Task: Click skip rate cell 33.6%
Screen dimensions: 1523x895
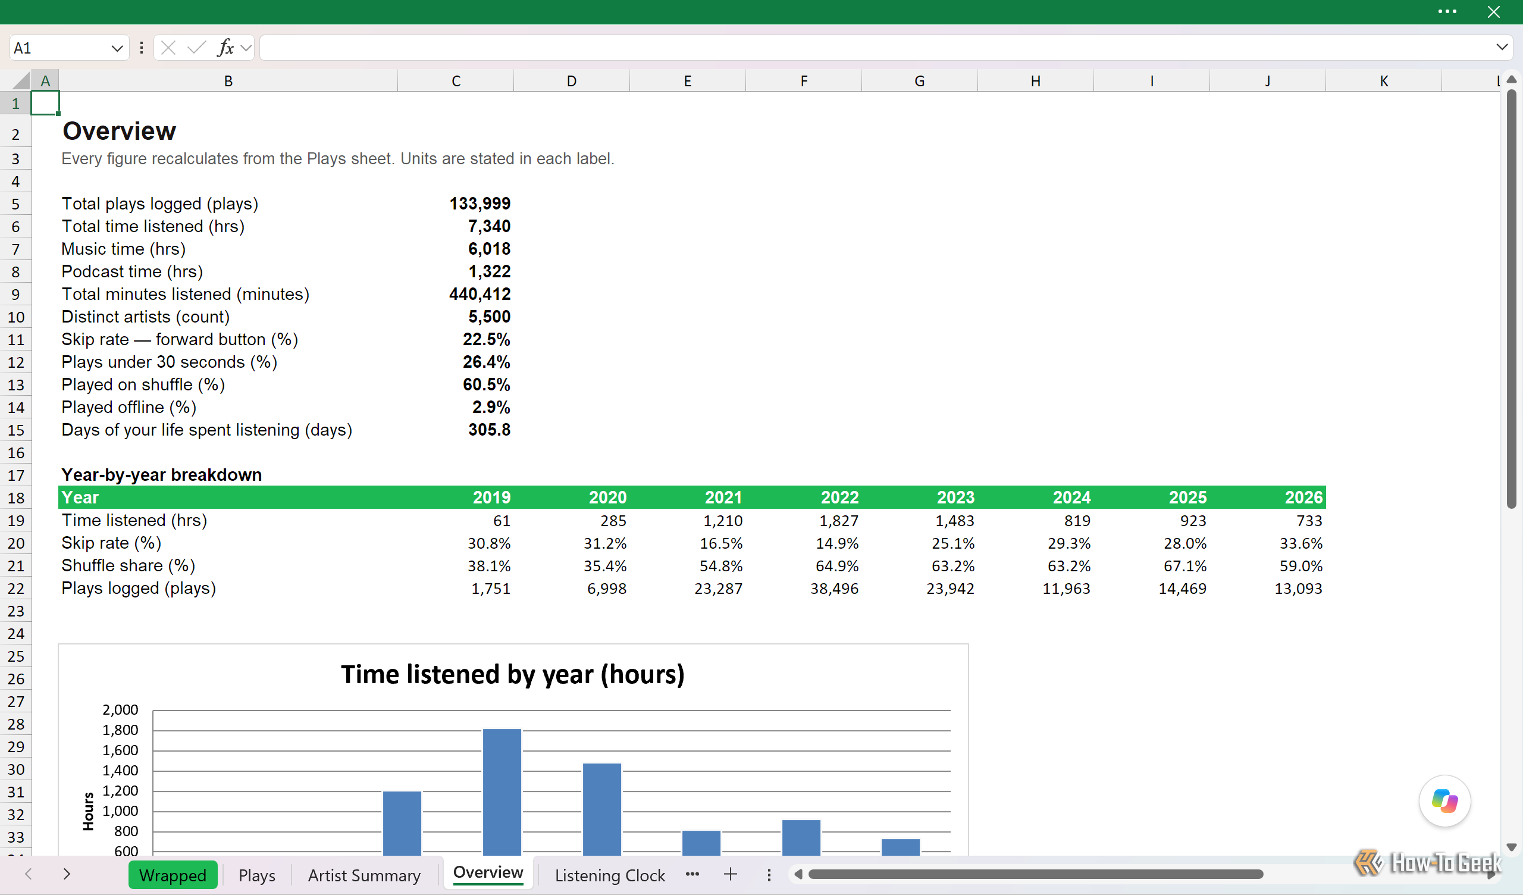Action: point(1300,544)
